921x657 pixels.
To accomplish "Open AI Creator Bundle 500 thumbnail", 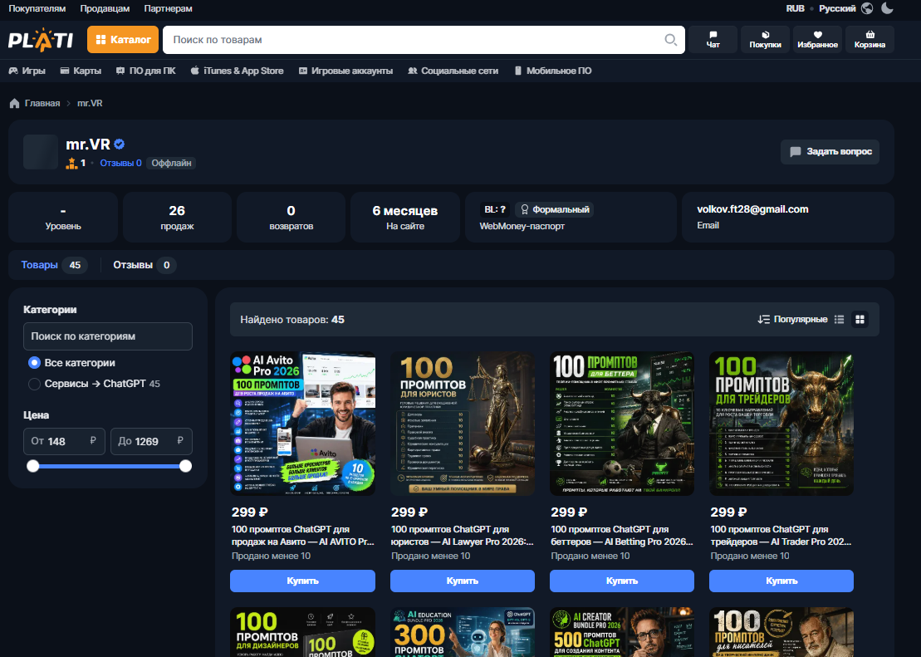I will (622, 632).
